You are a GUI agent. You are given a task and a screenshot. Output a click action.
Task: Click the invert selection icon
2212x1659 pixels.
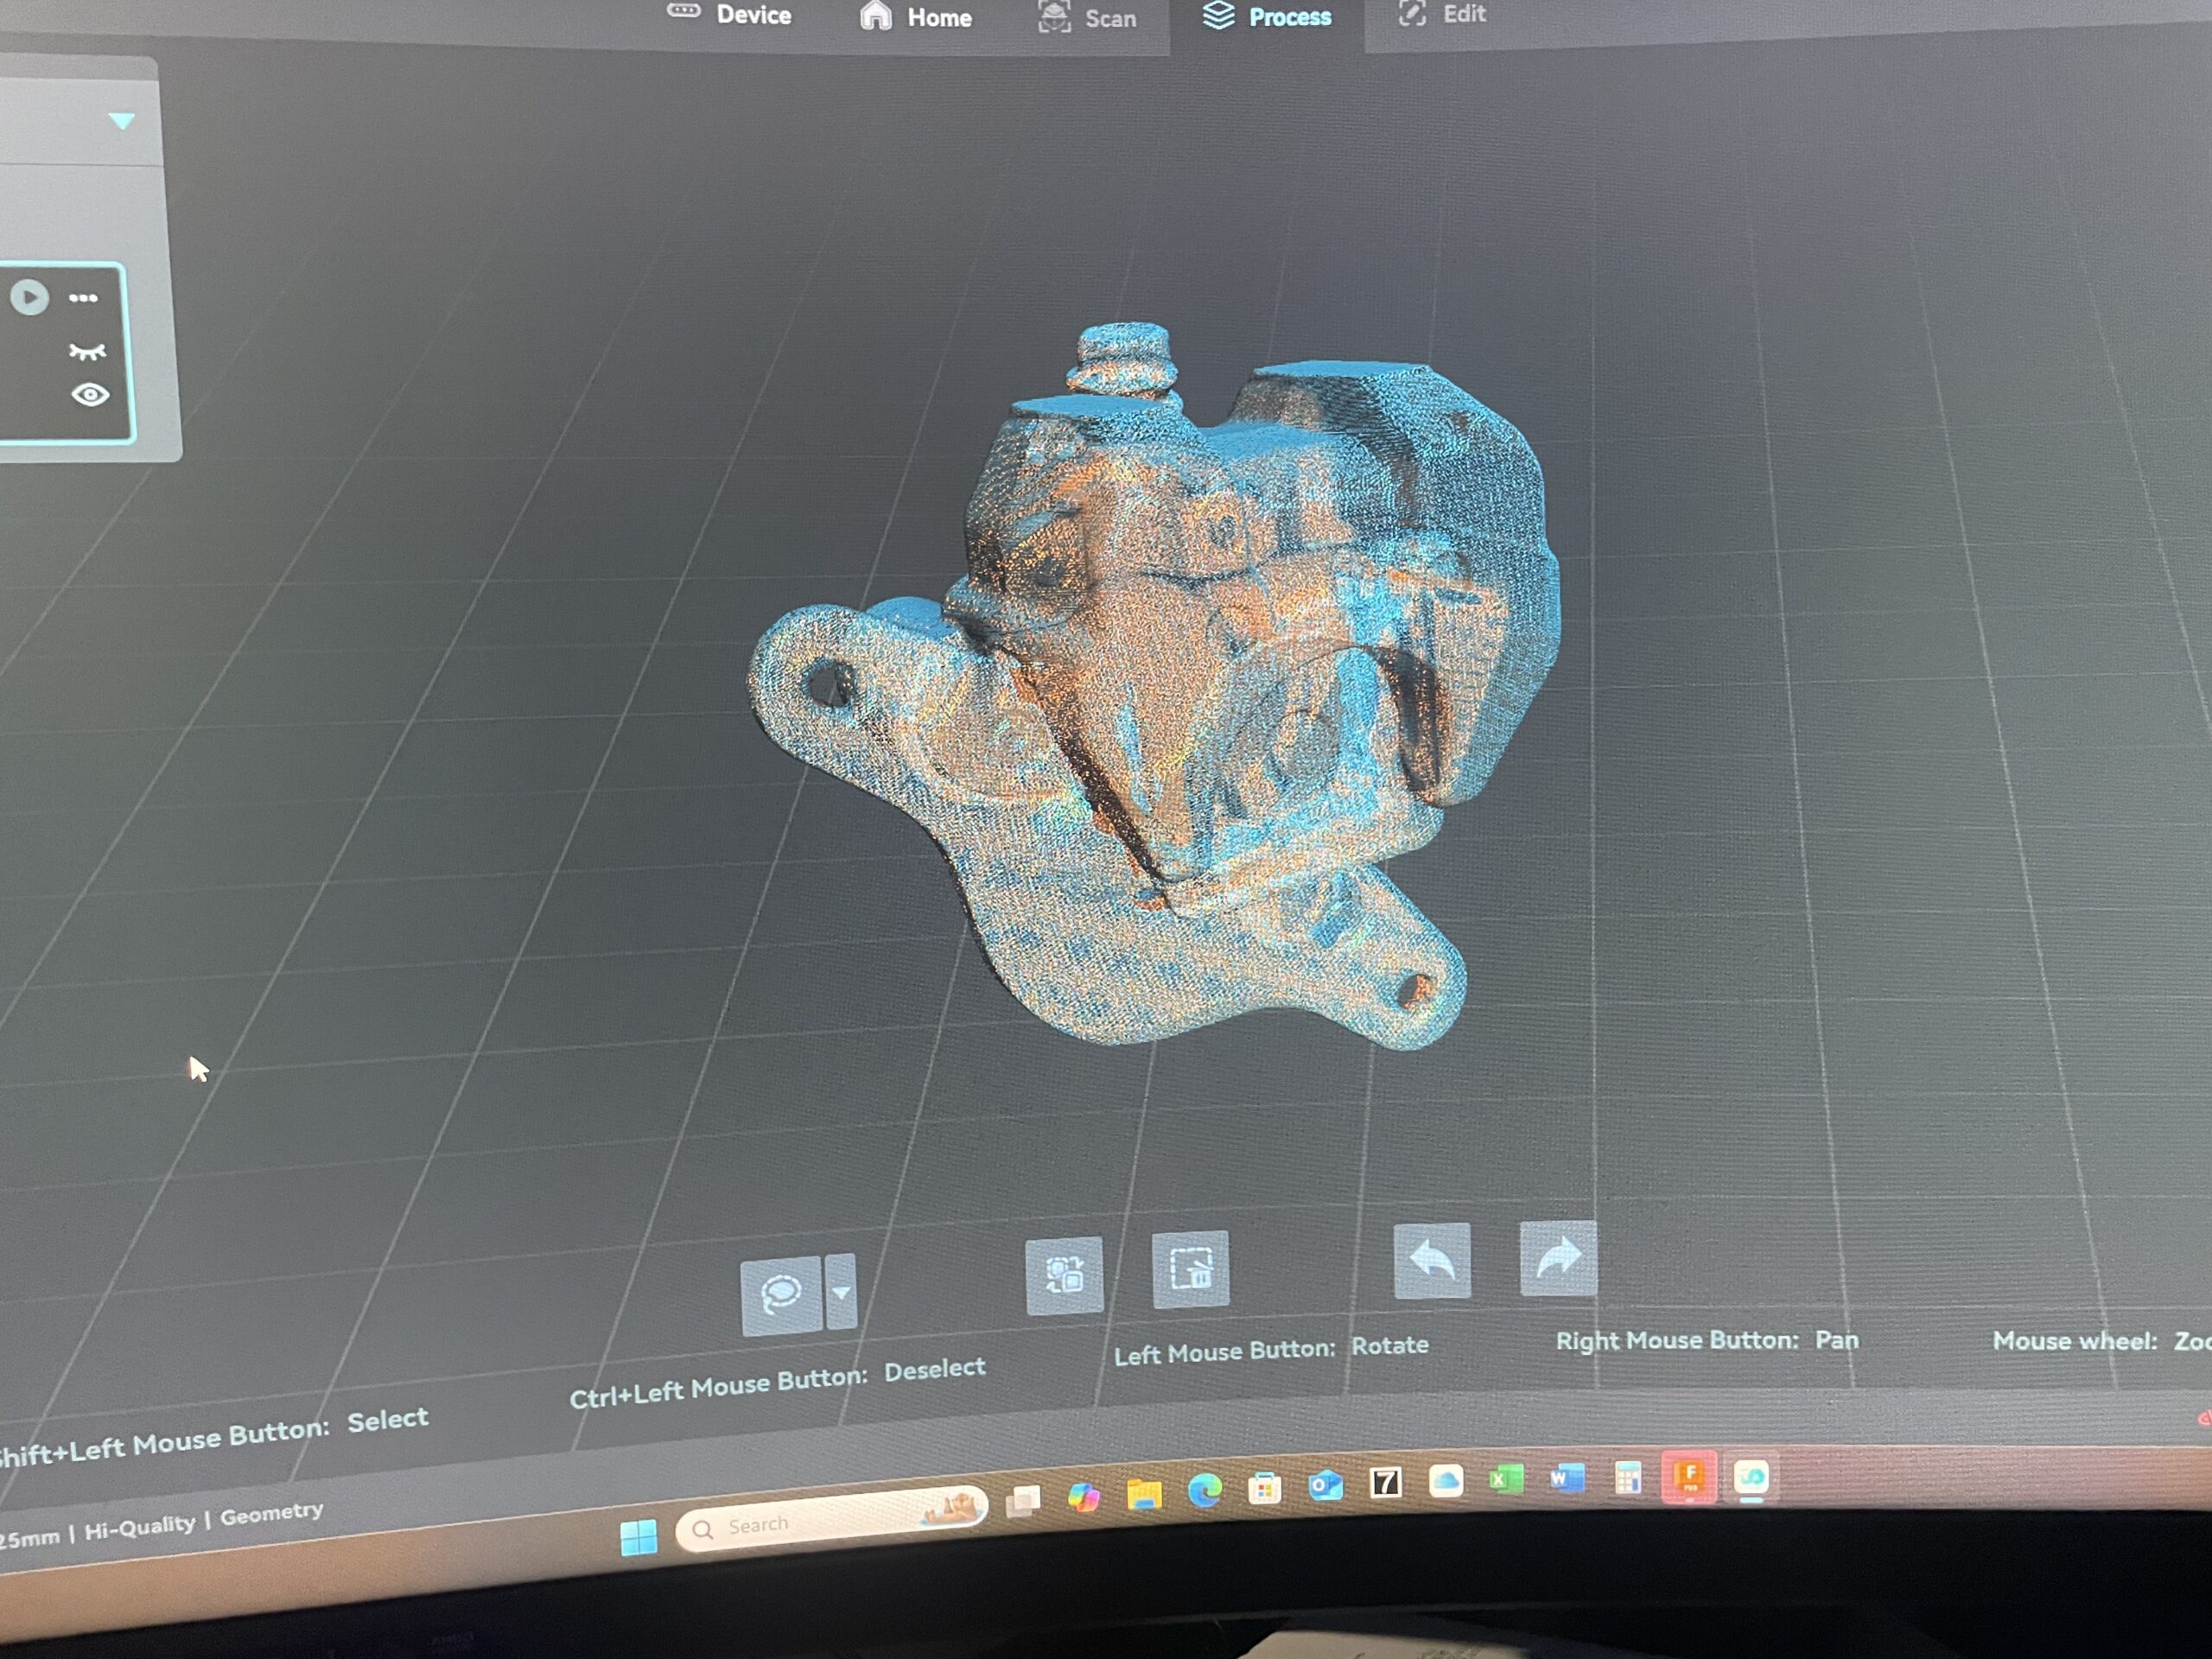(1064, 1275)
